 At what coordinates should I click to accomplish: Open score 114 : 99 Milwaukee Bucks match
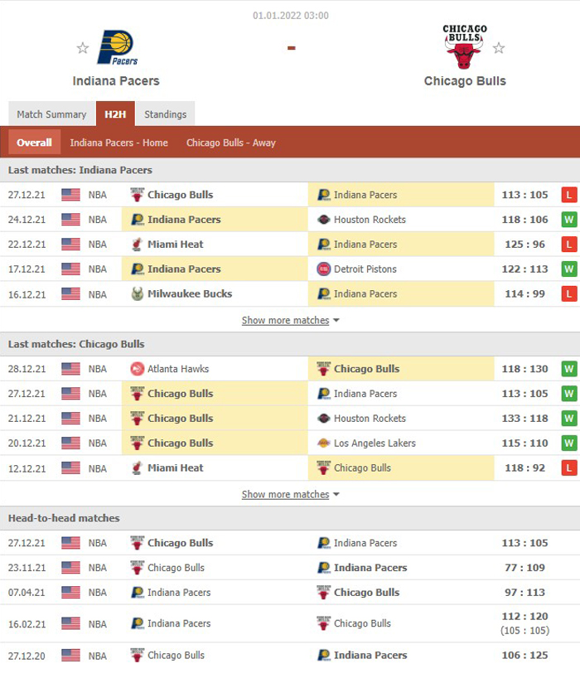525,294
